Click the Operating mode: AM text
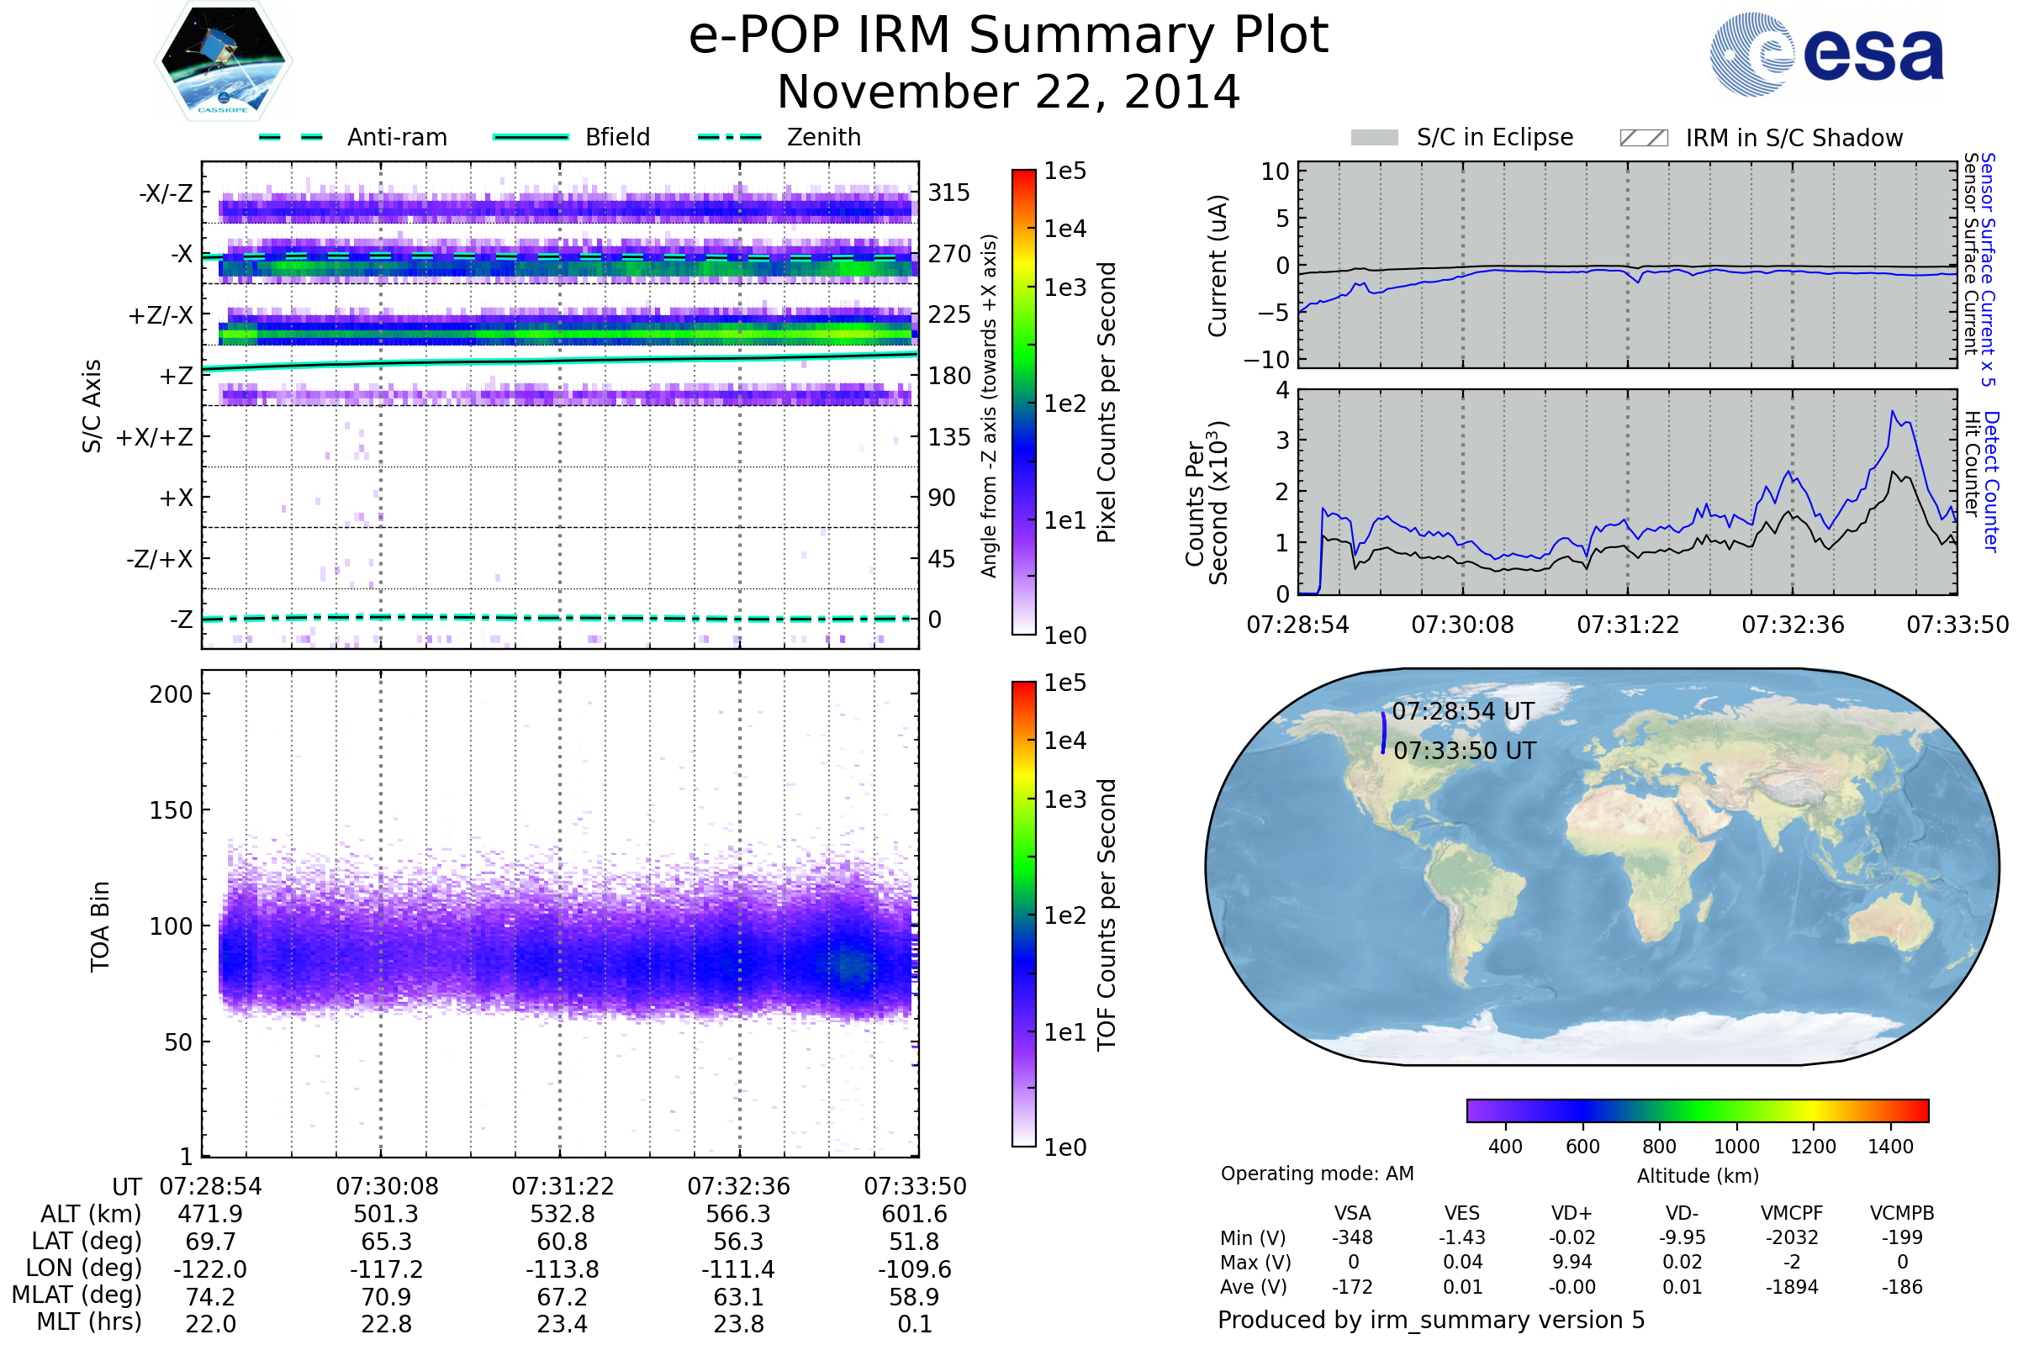 point(1316,1174)
